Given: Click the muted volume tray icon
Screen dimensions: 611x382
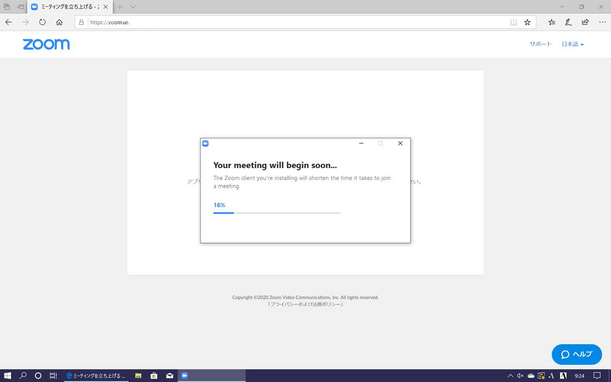Looking at the screenshot, I should [520, 376].
